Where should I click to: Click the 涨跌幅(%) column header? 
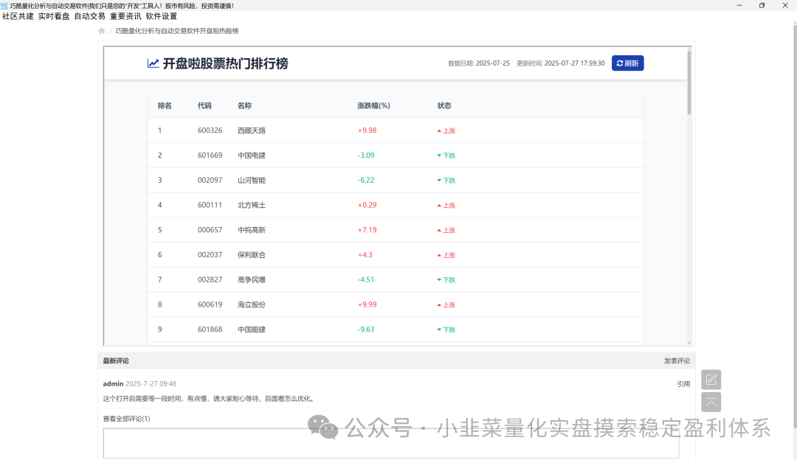click(373, 105)
